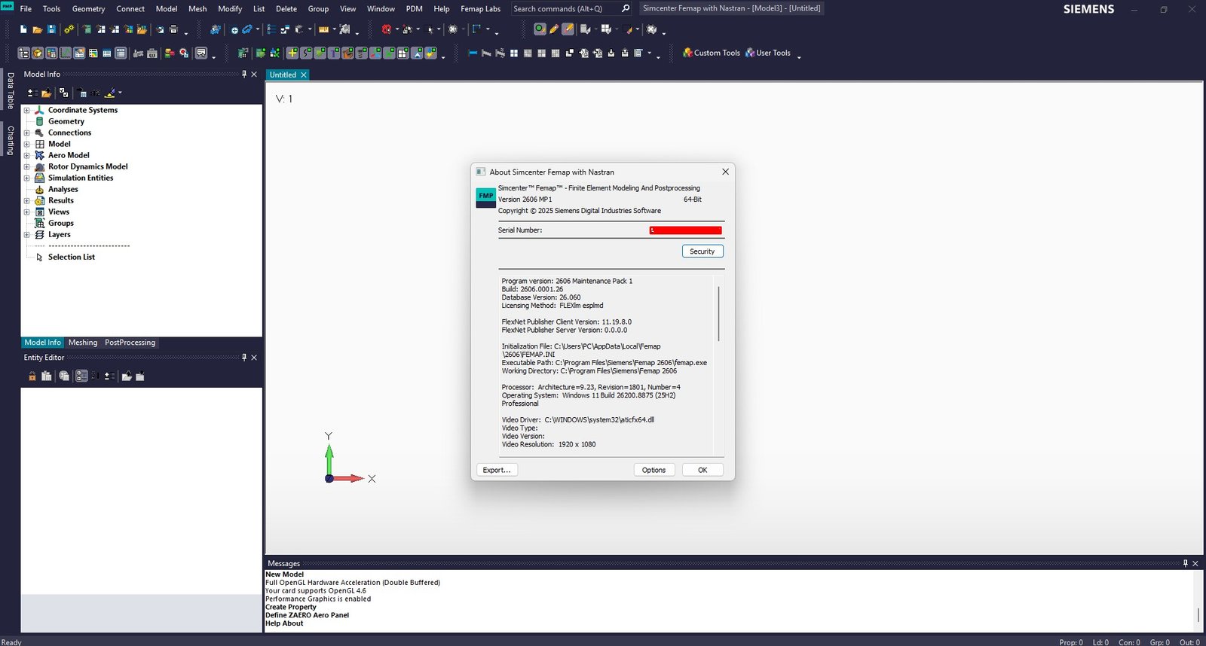Click the highlighter icon in Model Info toolbar
Viewport: 1206px width, 646px height.
coord(110,93)
